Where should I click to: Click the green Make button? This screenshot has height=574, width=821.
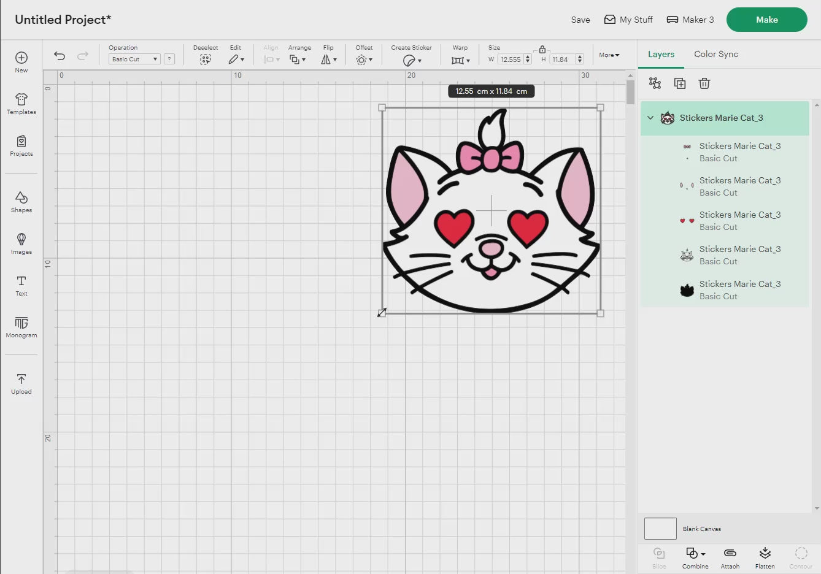[x=767, y=20]
